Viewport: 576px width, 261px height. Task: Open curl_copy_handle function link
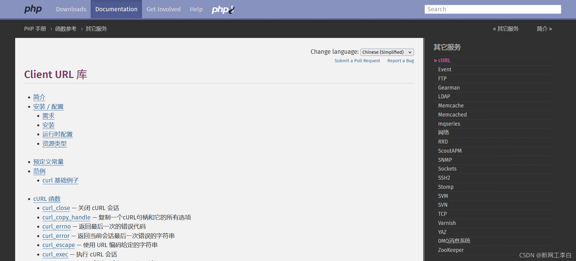pyautogui.click(x=66, y=217)
